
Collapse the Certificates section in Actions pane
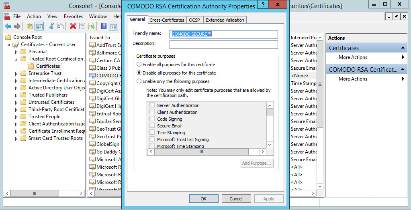click(x=402, y=48)
